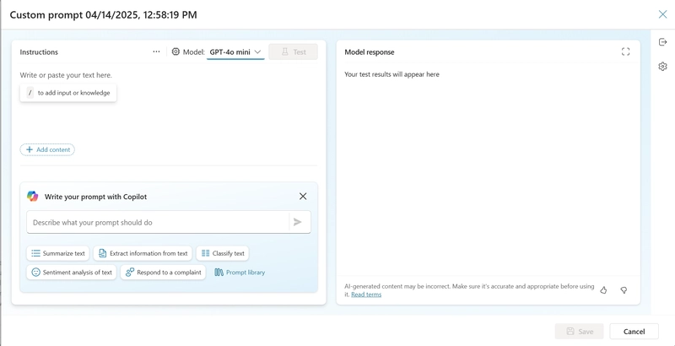Click Add content
675x346 pixels.
[x=47, y=149]
